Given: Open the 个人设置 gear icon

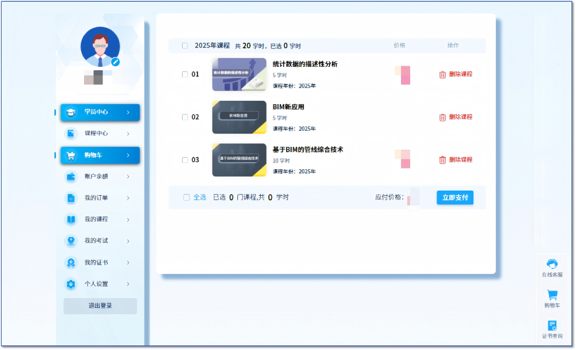Looking at the screenshot, I should coord(71,284).
